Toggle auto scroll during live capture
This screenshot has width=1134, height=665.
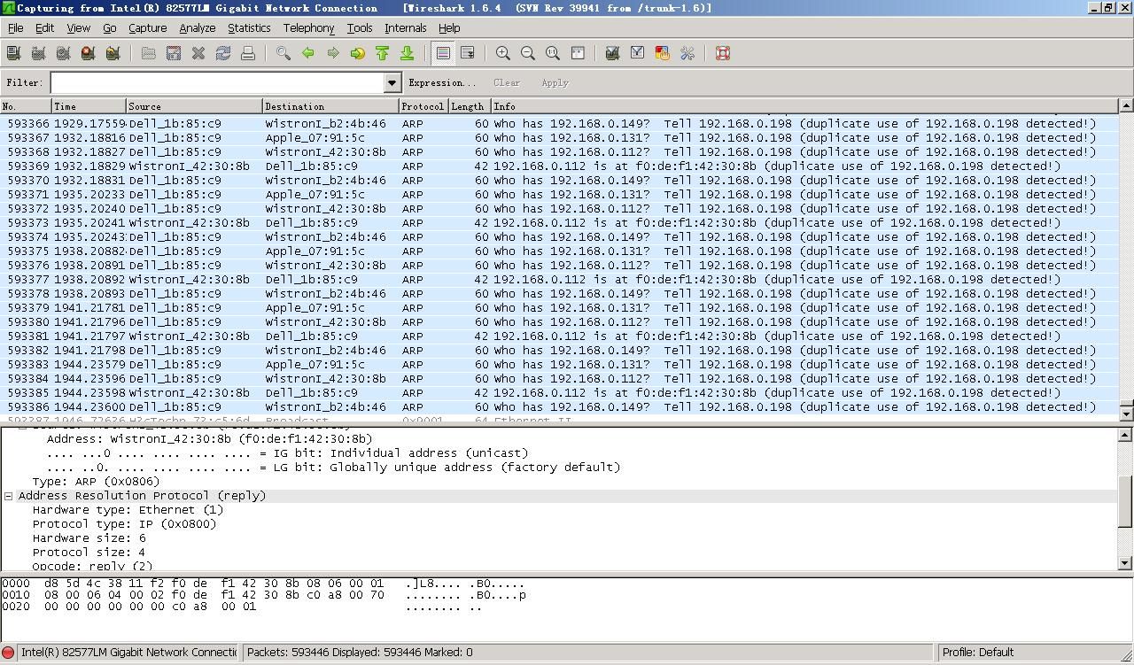[x=467, y=53]
